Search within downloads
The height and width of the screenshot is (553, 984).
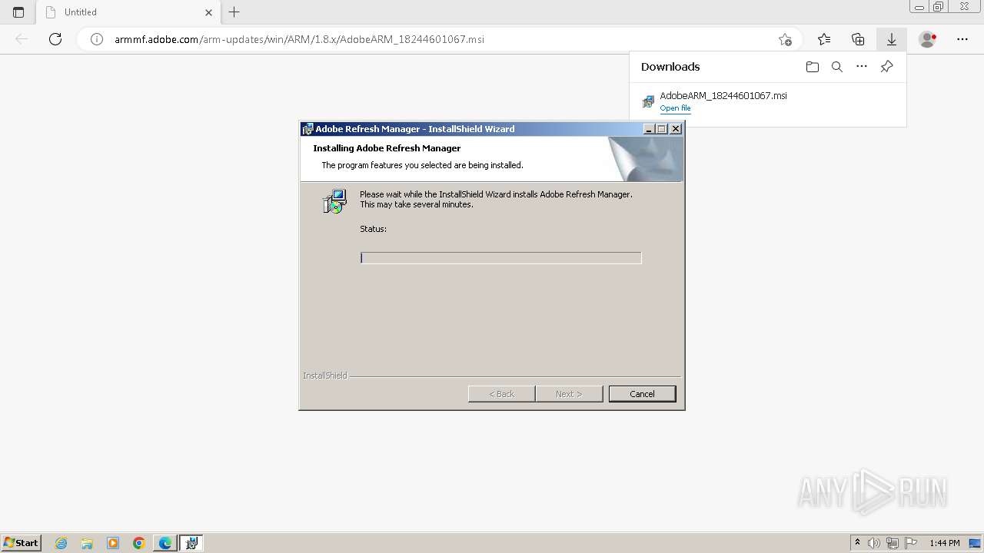[x=837, y=67]
